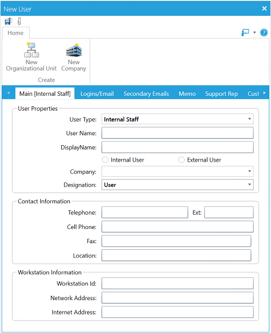Select the Home ribbon tab
The image size is (271, 333).
click(x=15, y=33)
